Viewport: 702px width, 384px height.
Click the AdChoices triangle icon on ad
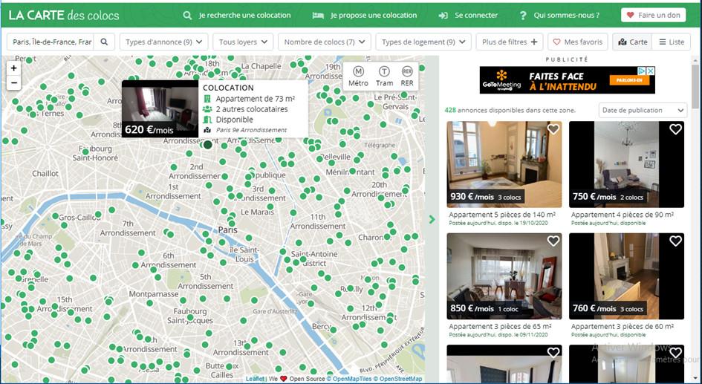pyautogui.click(x=642, y=71)
